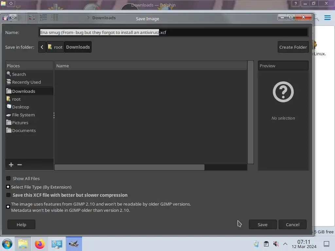Open Dolphin hamburger menu

click(x=327, y=18)
